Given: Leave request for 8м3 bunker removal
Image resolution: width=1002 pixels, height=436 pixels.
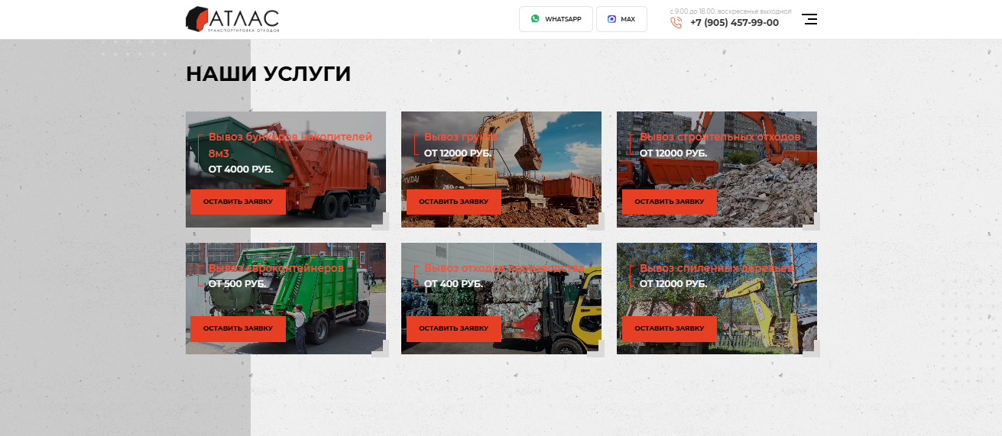Looking at the screenshot, I should [238, 202].
